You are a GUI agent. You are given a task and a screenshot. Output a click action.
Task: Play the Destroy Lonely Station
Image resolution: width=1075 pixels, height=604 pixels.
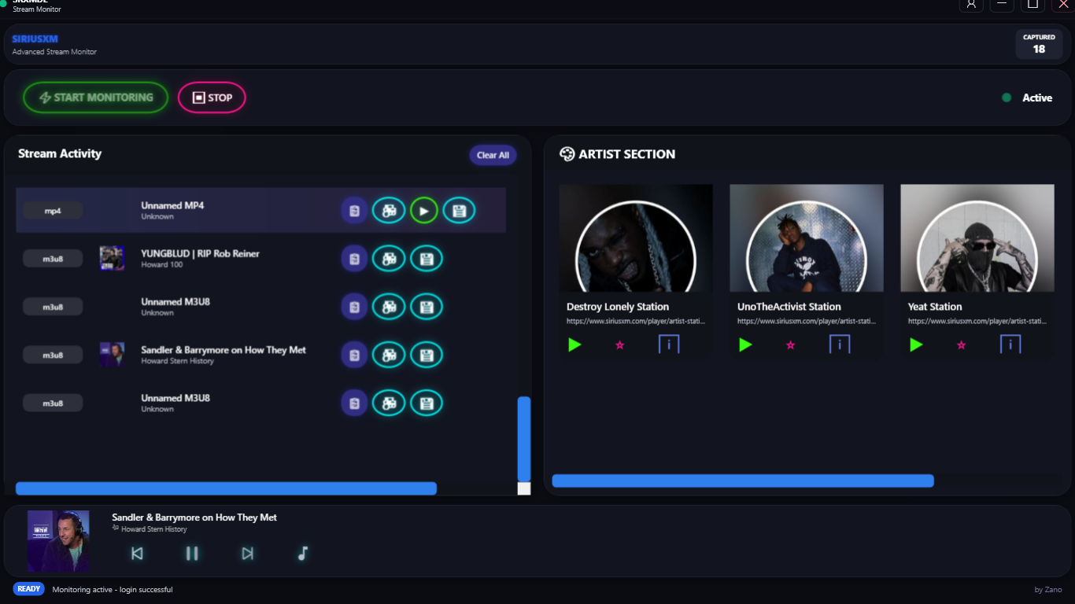pyautogui.click(x=574, y=344)
